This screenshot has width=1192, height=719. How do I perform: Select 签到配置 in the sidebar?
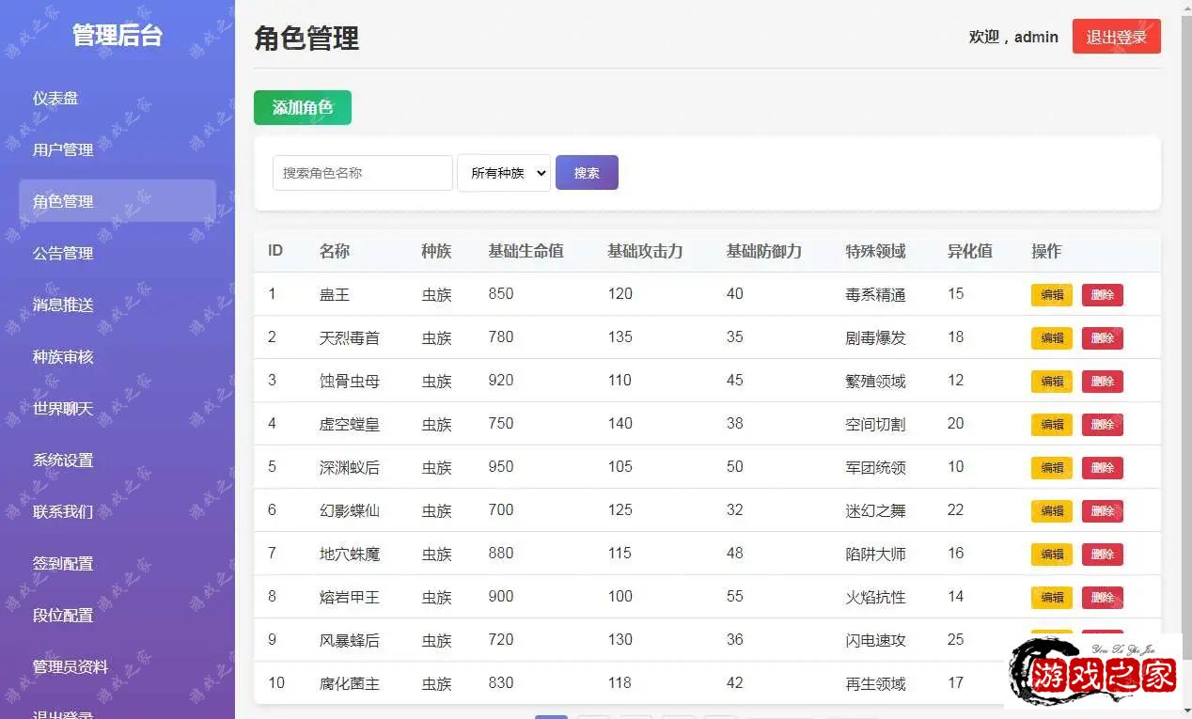[x=63, y=563]
